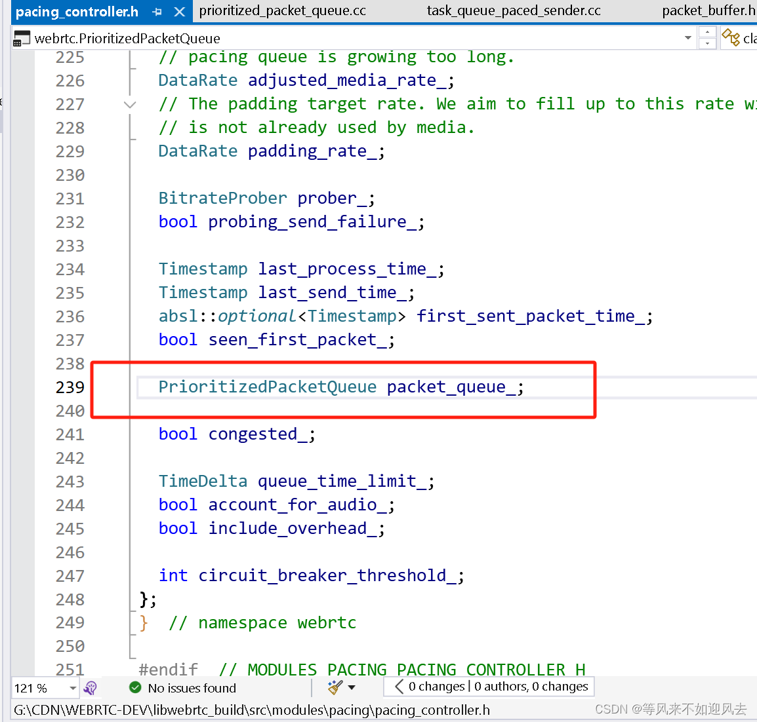757x722 pixels.
Task: Click the class icon in type dropdown
Action: point(731,37)
